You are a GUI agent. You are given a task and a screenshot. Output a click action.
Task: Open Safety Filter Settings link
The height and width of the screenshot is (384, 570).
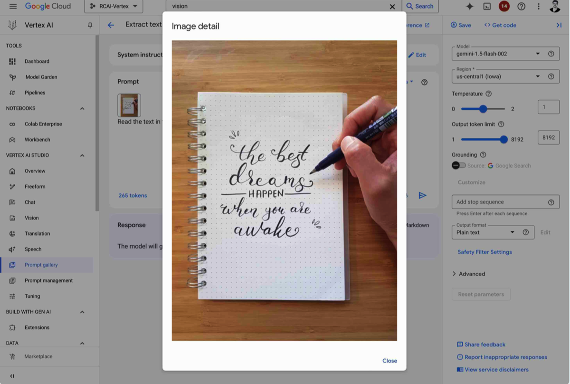pyautogui.click(x=484, y=252)
